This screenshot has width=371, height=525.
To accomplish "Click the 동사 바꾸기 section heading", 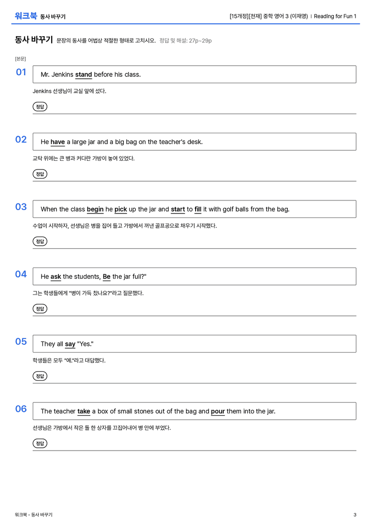I will pyautogui.click(x=34, y=40).
